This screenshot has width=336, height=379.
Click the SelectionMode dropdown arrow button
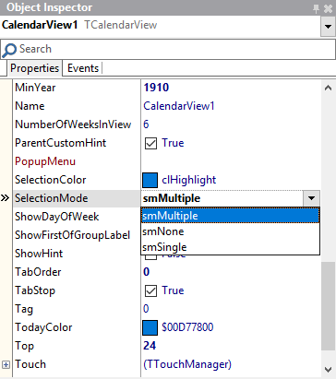tap(311, 198)
